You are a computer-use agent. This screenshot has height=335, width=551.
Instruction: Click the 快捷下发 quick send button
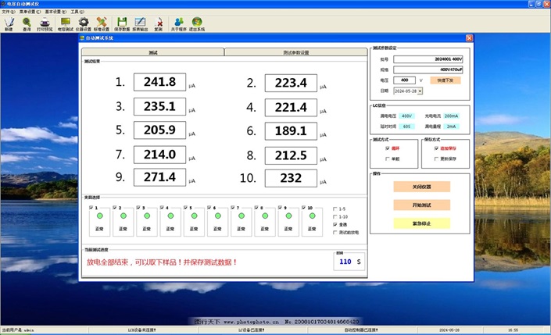pos(445,80)
